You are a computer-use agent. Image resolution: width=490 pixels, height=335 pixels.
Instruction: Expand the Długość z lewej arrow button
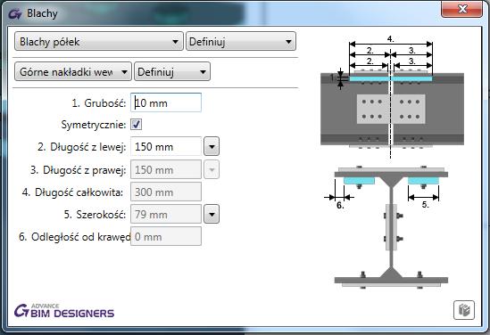(x=212, y=146)
